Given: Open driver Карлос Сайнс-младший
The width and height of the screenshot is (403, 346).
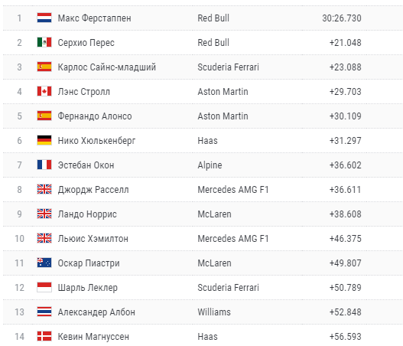Looking at the screenshot, I should point(106,67).
